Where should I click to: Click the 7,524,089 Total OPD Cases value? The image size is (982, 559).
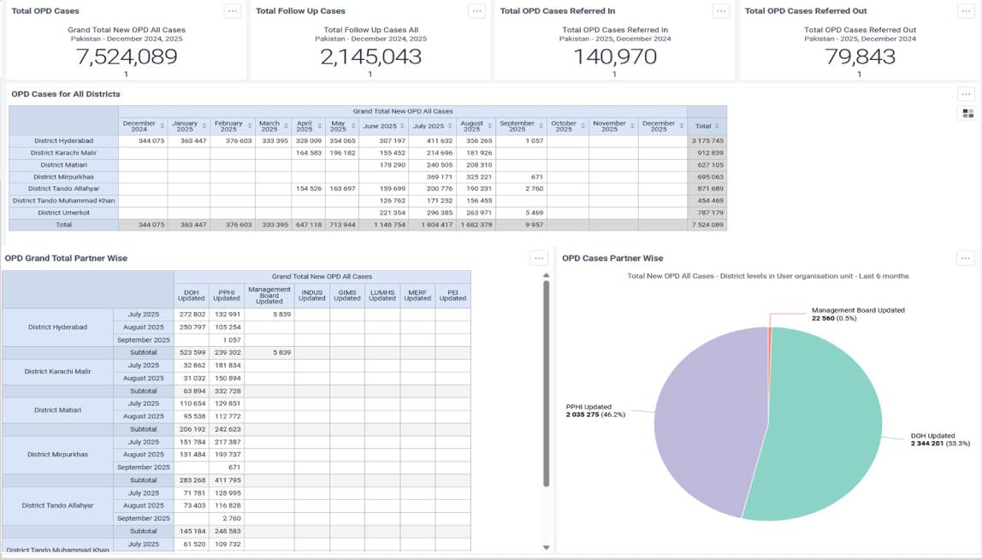pyautogui.click(x=127, y=57)
